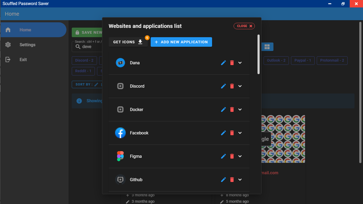Click the Settings gear icon in sidebar
This screenshot has height=204, width=363.
(x=8, y=45)
